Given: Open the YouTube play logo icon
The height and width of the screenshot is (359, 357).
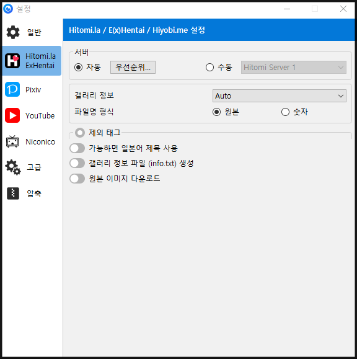Looking at the screenshot, I should [12, 115].
